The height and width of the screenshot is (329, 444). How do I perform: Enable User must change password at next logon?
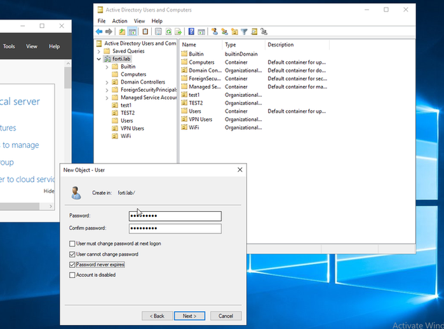coord(72,244)
